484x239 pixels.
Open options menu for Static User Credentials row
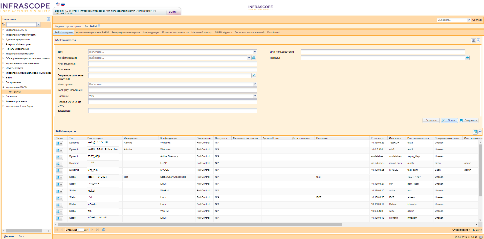pyautogui.click(x=59, y=178)
